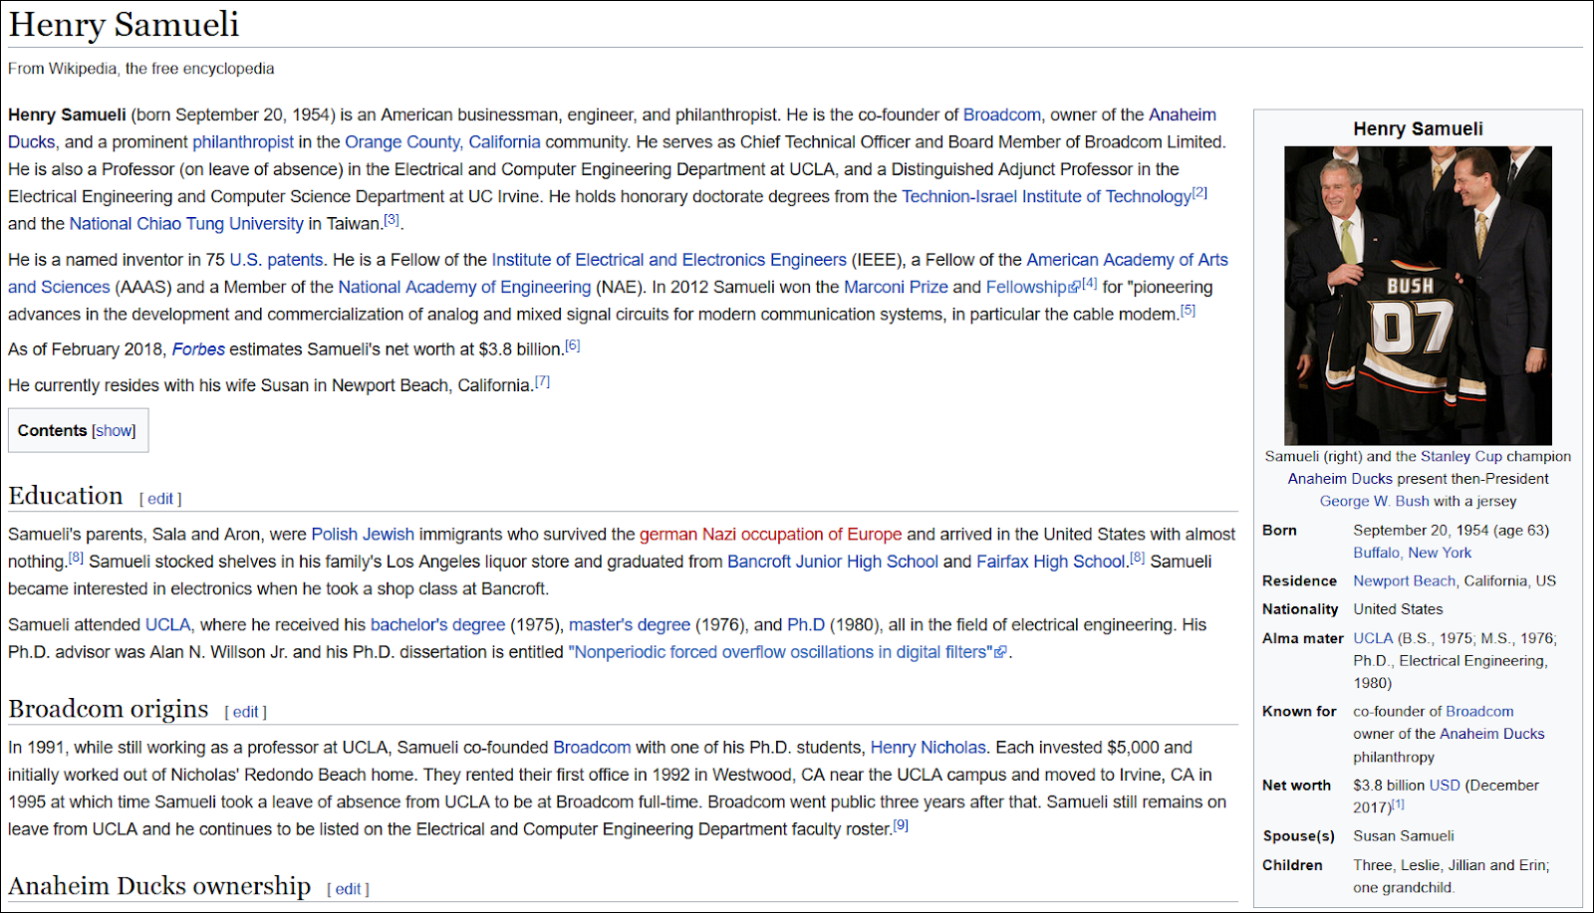Screen dimensions: 1594x913
Task: Open Bancroft Junior High School link
Action: pyautogui.click(x=833, y=562)
